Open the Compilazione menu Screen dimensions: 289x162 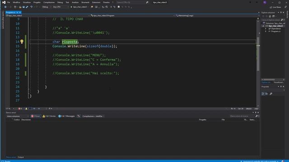(49, 2)
